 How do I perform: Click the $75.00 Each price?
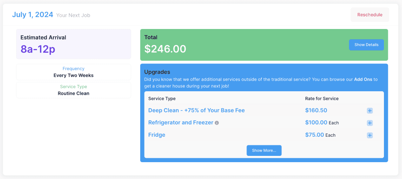tap(320, 135)
